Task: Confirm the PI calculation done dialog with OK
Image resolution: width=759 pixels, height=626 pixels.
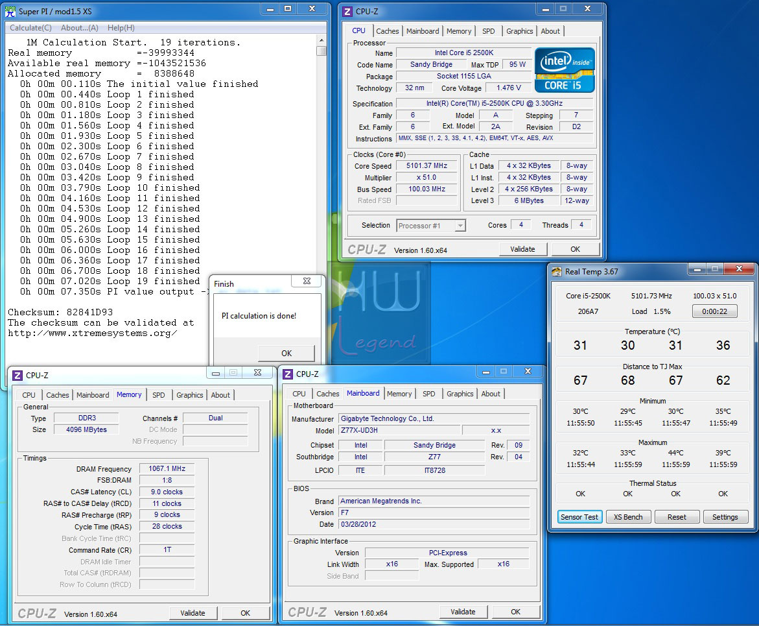Action: 286,353
